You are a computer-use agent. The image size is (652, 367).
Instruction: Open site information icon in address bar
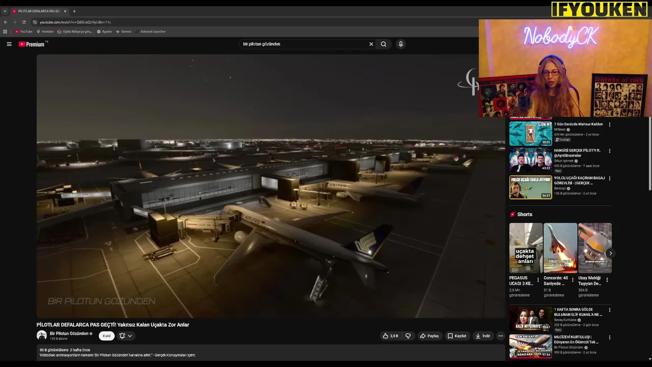[35, 22]
